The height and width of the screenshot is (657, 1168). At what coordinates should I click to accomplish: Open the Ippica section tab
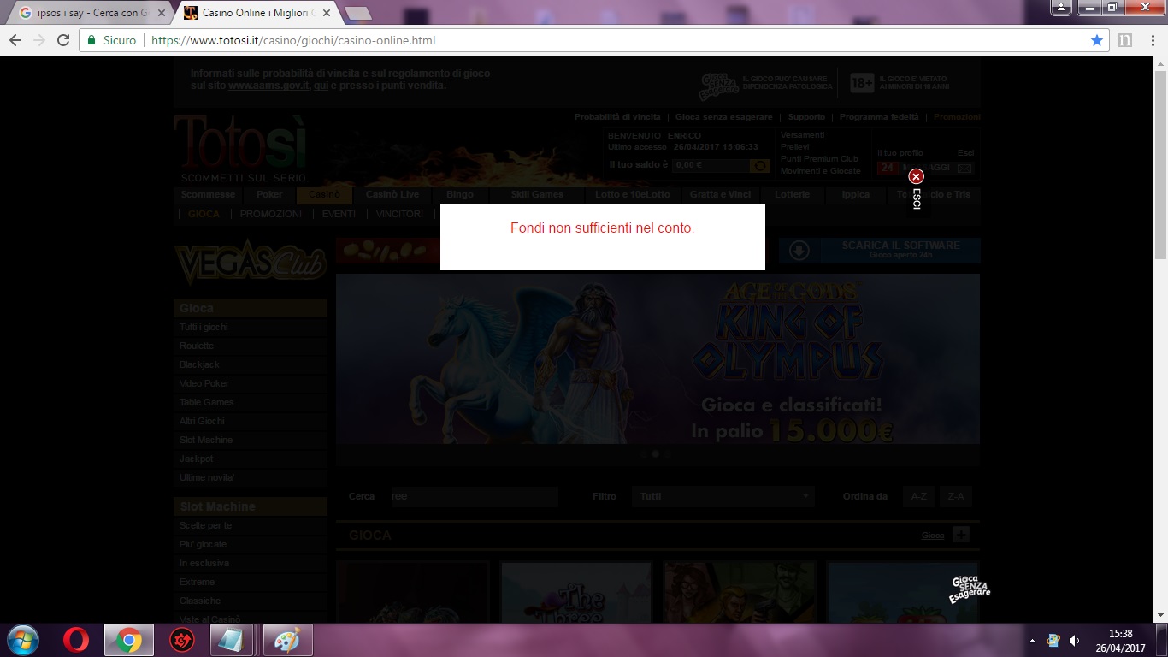(855, 194)
